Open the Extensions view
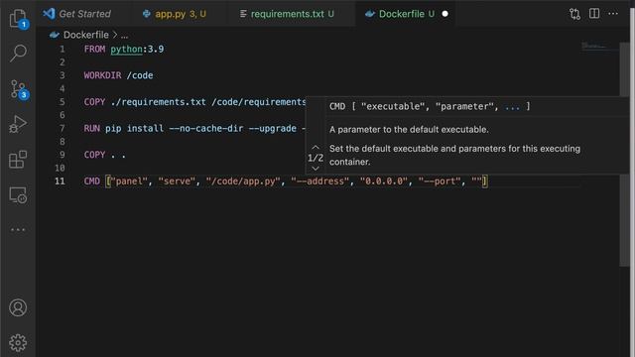Image resolution: width=635 pixels, height=357 pixels. click(x=18, y=160)
